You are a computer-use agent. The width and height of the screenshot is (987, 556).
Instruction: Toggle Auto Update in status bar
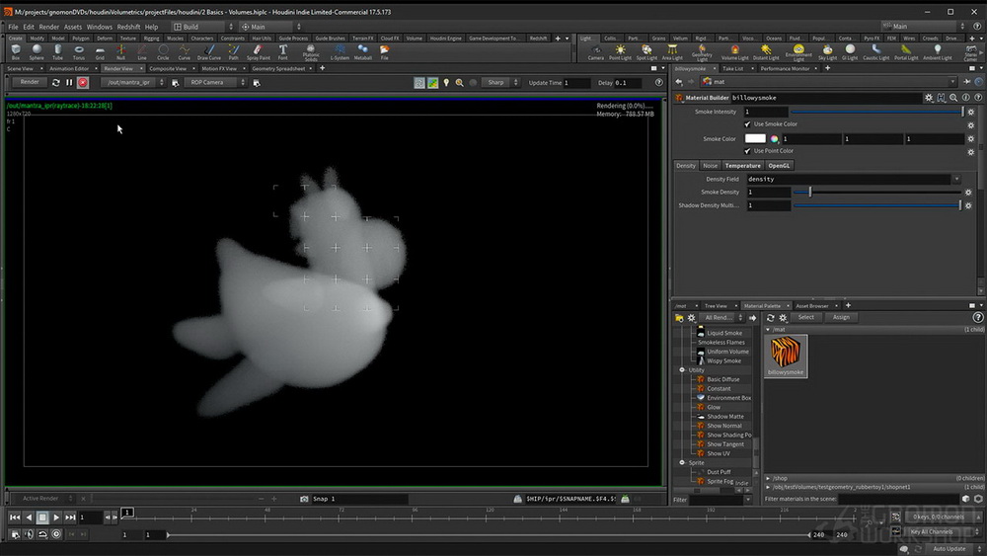(x=949, y=548)
